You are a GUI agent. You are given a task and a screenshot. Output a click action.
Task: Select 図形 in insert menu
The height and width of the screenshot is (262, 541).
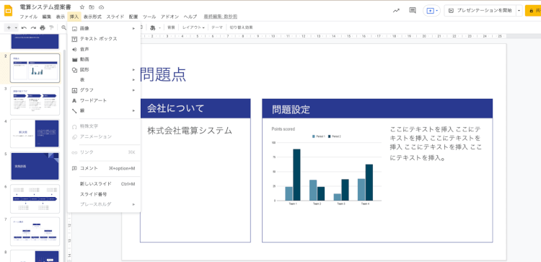tap(104, 70)
